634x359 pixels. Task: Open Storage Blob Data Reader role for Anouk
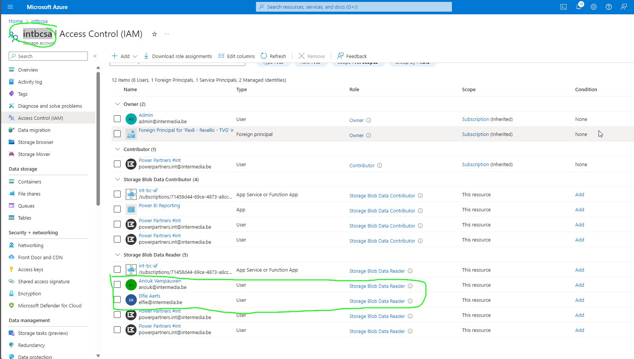click(377, 286)
